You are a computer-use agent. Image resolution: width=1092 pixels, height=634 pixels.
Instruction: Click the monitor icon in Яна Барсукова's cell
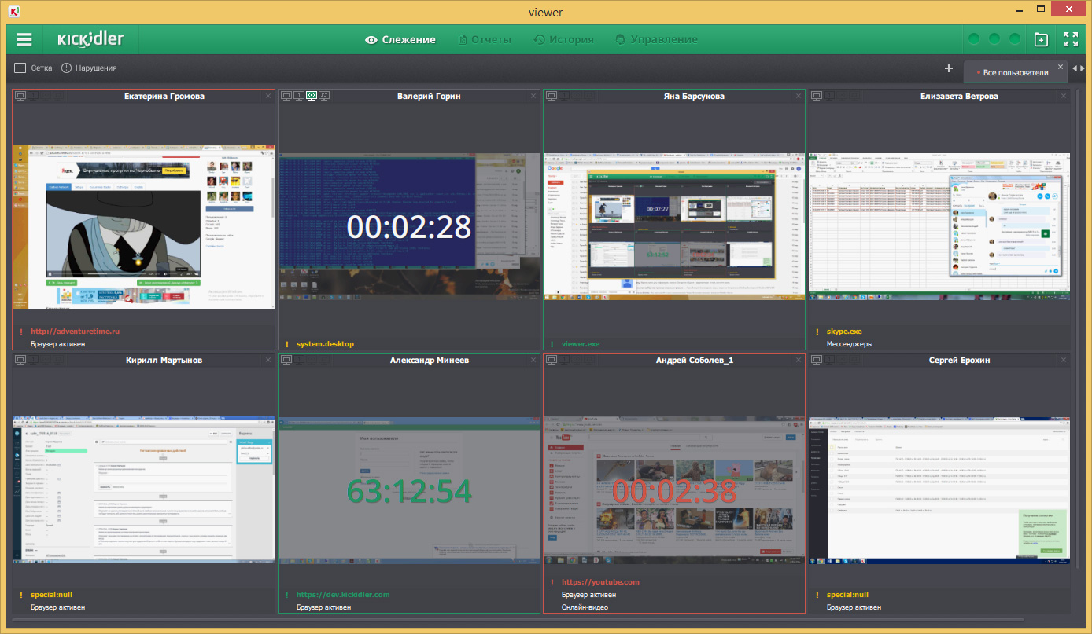pyautogui.click(x=552, y=96)
